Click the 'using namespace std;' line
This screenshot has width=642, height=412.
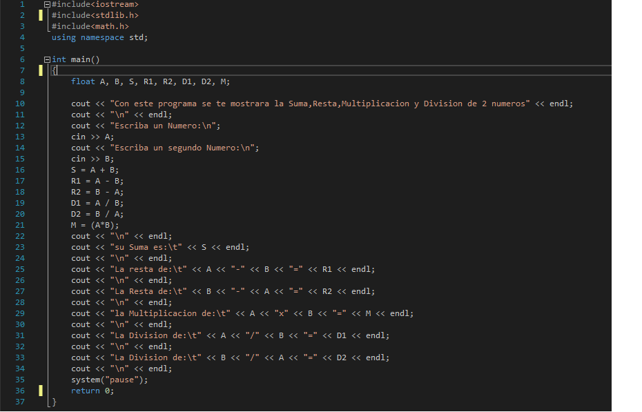click(99, 37)
